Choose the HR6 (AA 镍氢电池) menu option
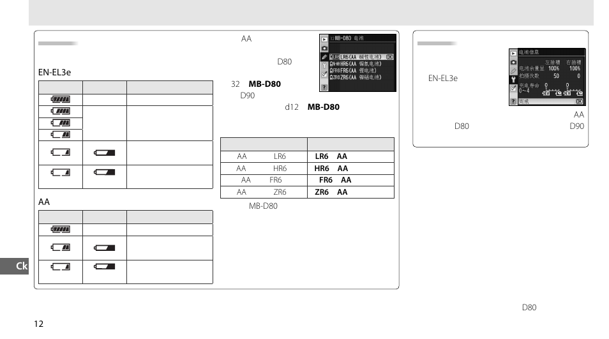Viewport: 609px width, 339px height. coord(356,64)
